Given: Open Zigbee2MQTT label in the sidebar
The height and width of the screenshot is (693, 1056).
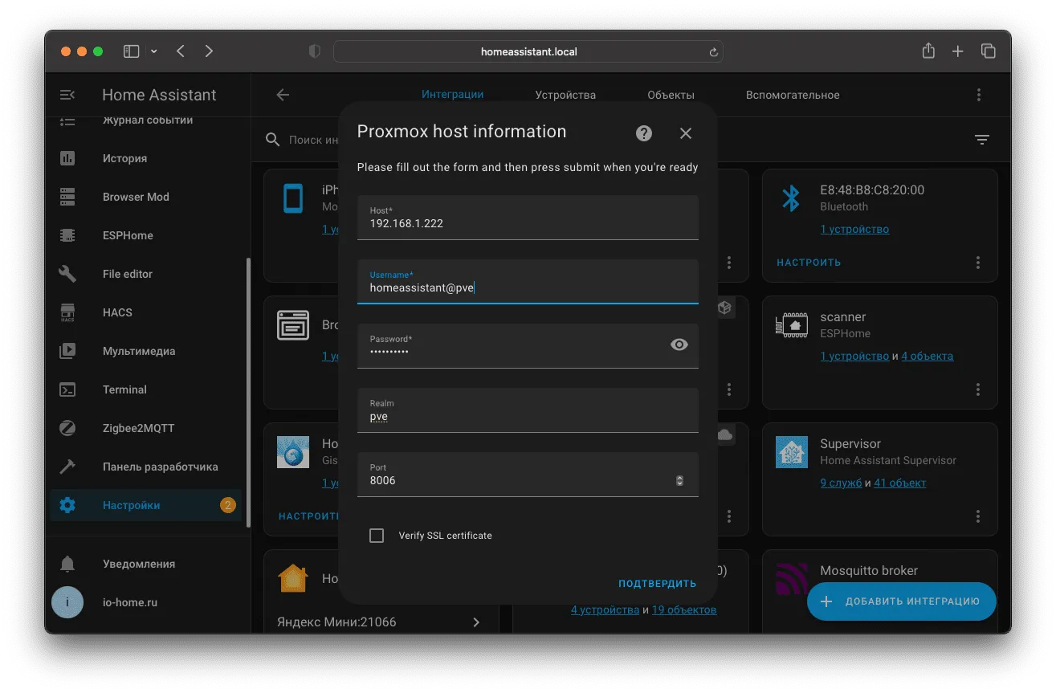Looking at the screenshot, I should pos(138,428).
